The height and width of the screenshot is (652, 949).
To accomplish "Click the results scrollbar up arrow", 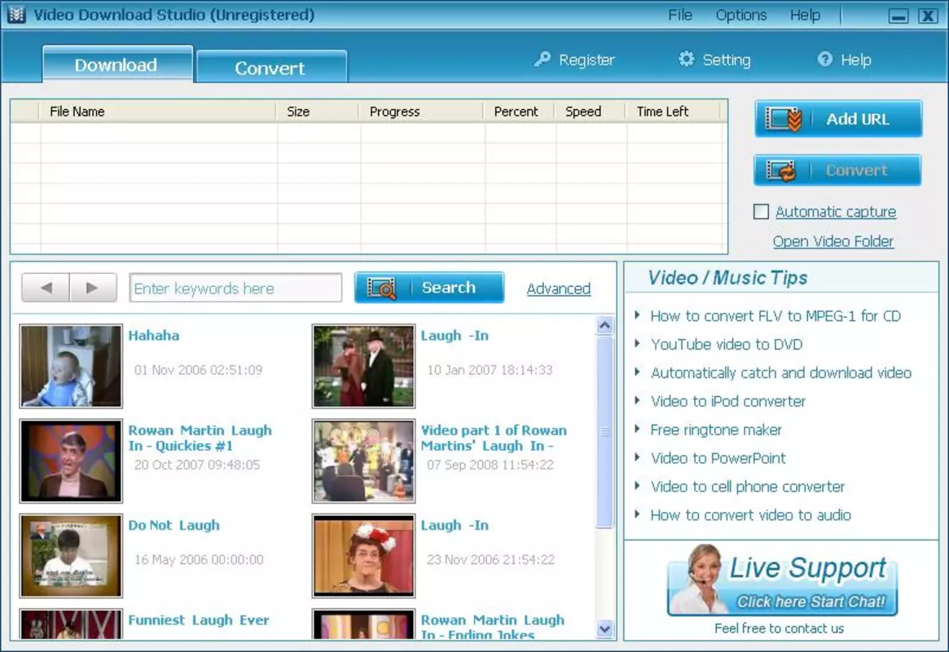I will coord(604,326).
